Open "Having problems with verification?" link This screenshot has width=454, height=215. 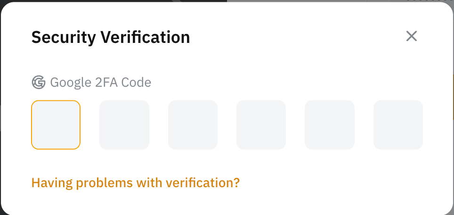point(136,182)
